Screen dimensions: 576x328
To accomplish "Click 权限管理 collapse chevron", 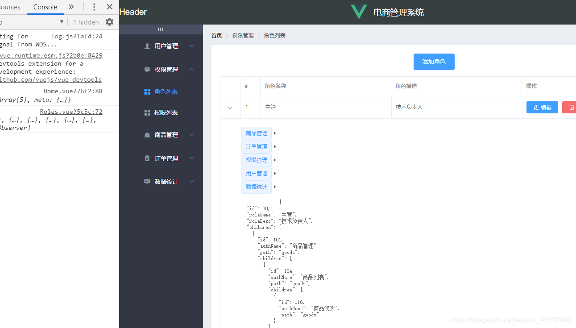I will tap(192, 70).
